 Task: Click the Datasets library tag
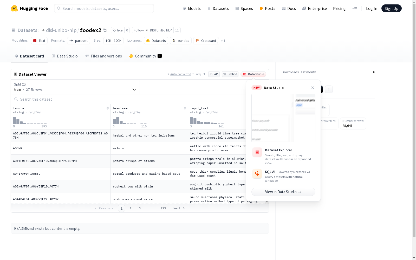156,41
